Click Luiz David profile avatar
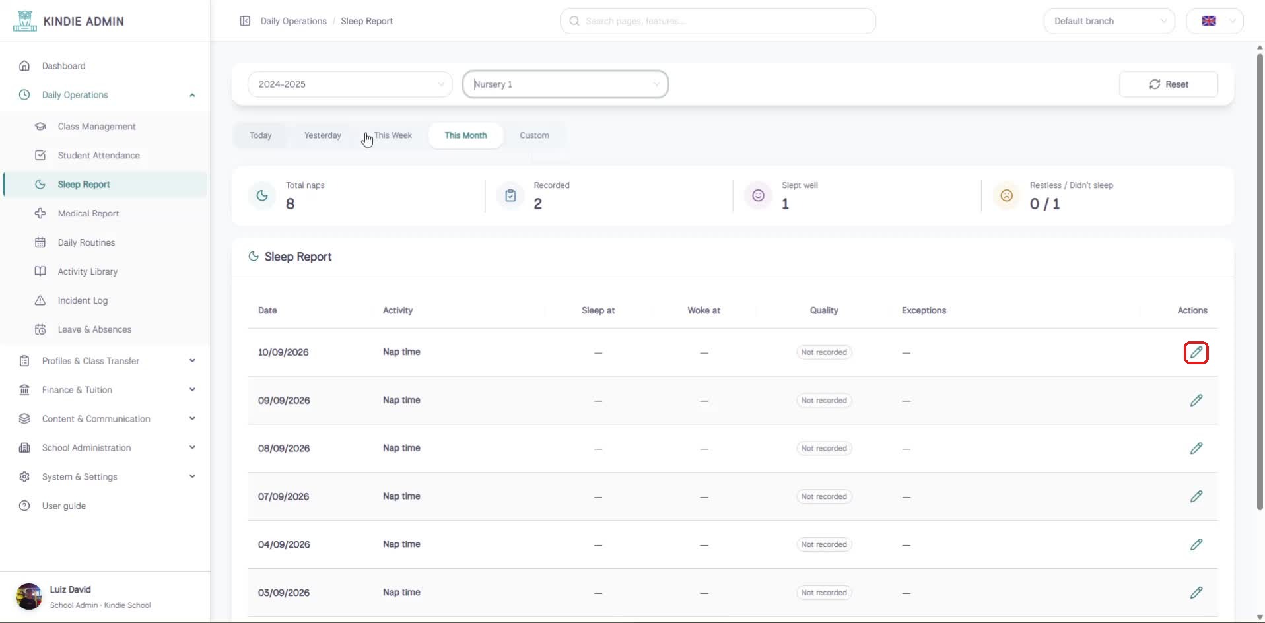Viewport: 1265px width, 623px height. pos(29,597)
